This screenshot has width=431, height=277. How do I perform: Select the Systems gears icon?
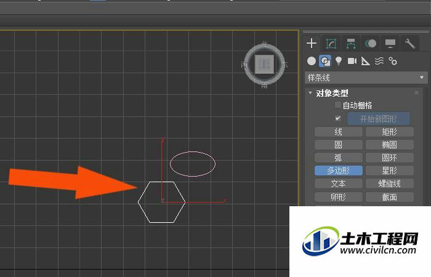click(393, 61)
